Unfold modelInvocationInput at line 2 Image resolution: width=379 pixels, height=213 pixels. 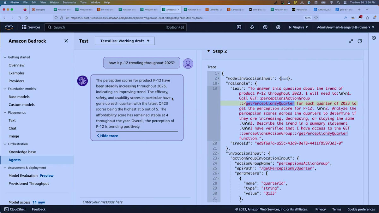pyautogui.click(x=219, y=78)
